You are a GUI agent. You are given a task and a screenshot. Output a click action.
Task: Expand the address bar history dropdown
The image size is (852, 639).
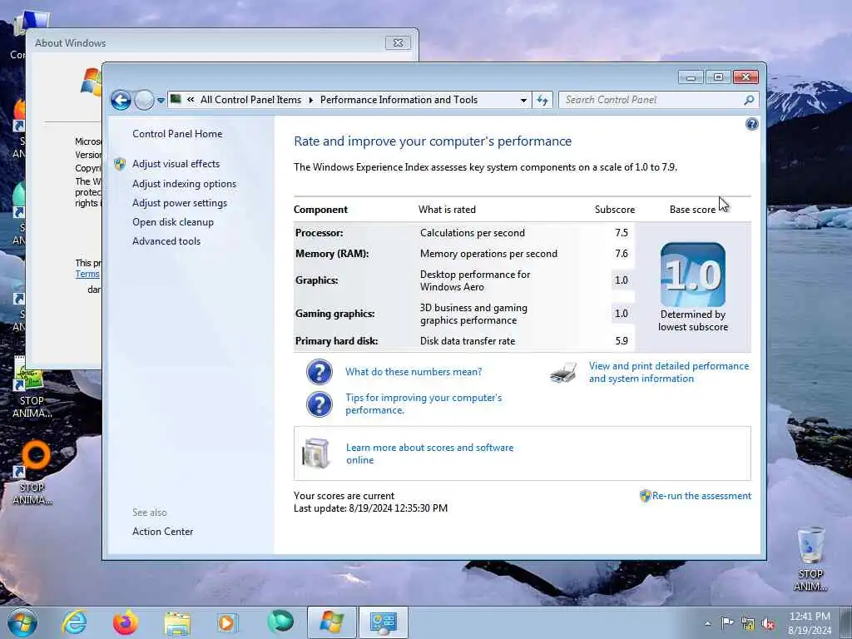(523, 100)
